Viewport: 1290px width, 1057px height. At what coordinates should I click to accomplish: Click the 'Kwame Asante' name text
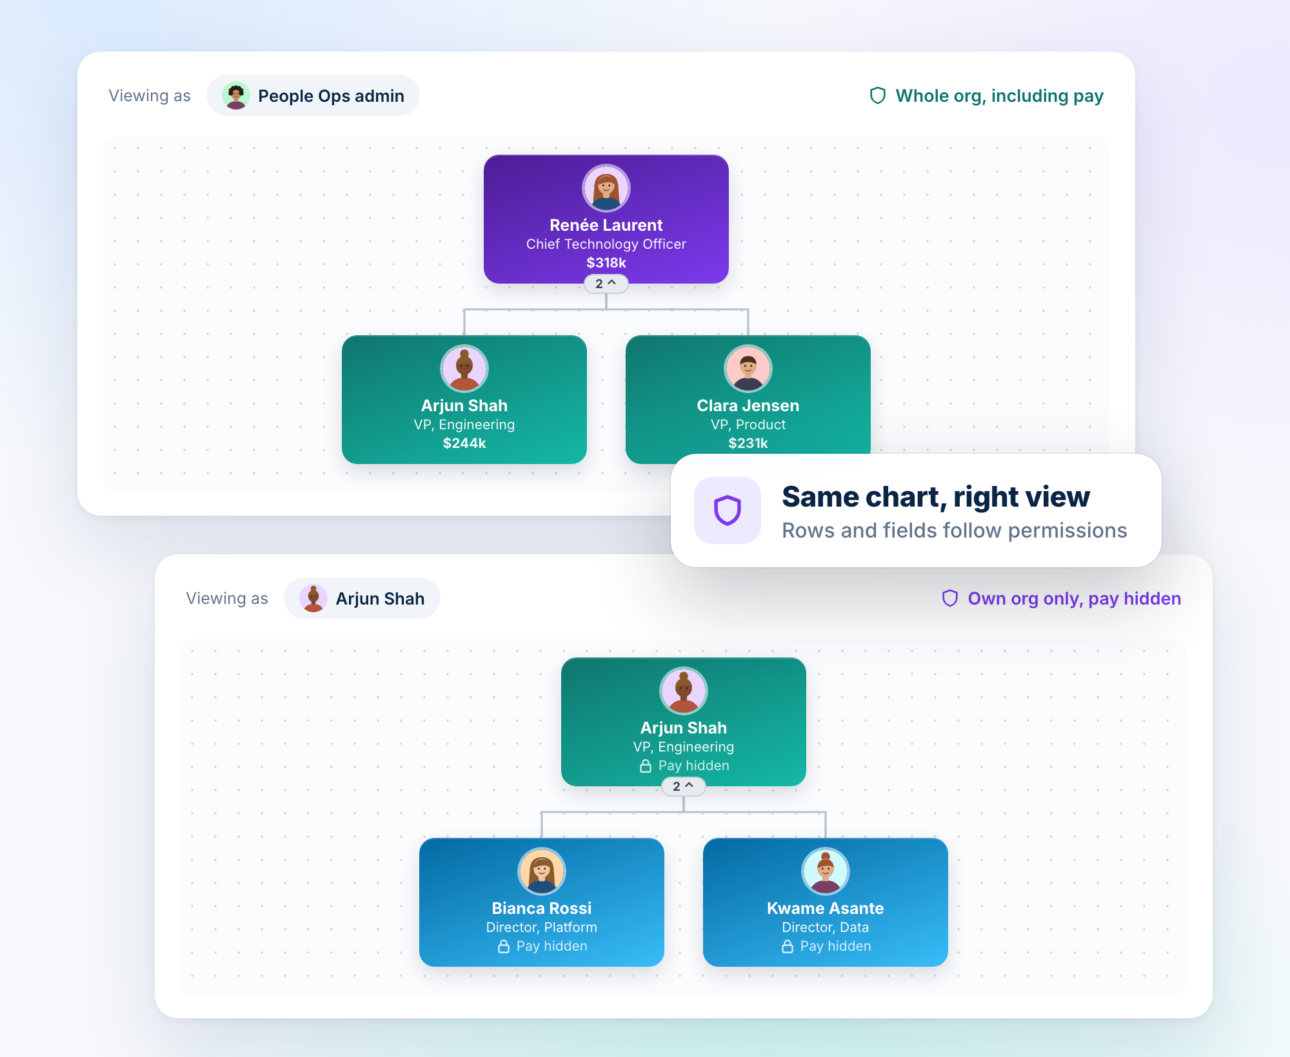pos(826,908)
